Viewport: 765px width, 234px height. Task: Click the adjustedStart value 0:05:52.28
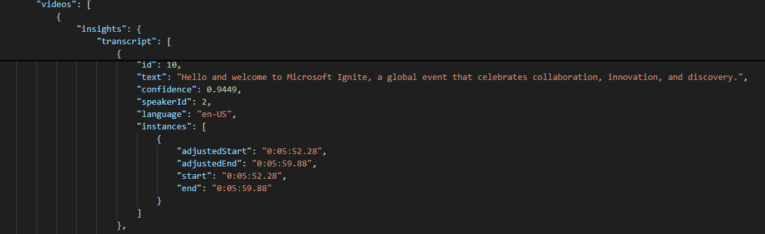[294, 151]
